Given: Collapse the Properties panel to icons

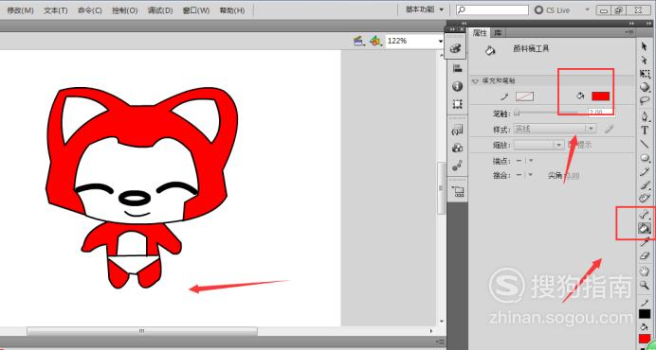Looking at the screenshot, I should [x=631, y=24].
